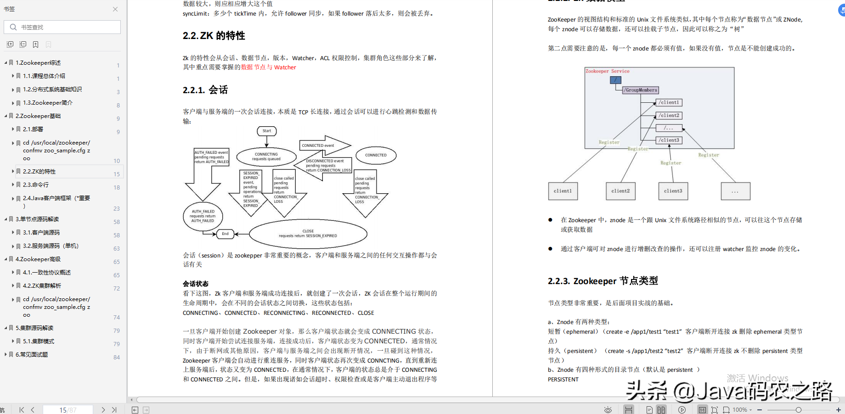Toggle continuous page scrolling

tap(629, 410)
